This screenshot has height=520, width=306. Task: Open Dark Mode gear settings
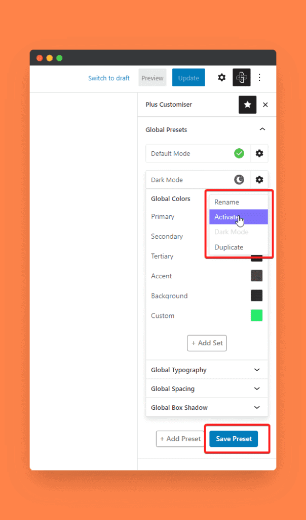click(259, 180)
